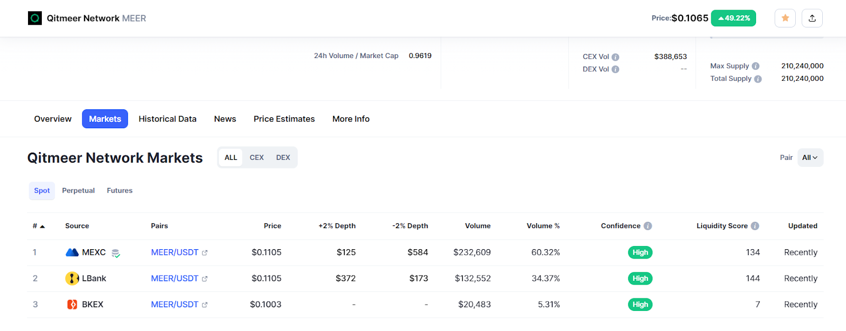Add MEER to watchlist with star icon
Screen dimensions: 846x331
tap(785, 18)
